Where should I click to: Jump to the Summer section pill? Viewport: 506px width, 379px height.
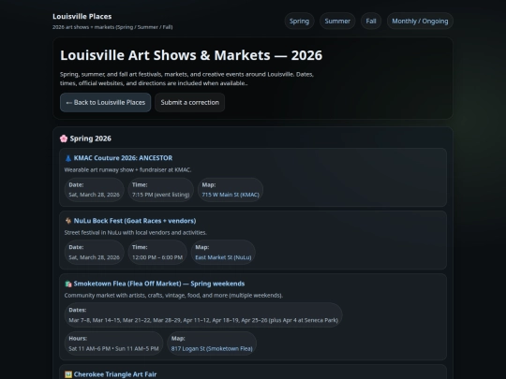pos(337,22)
